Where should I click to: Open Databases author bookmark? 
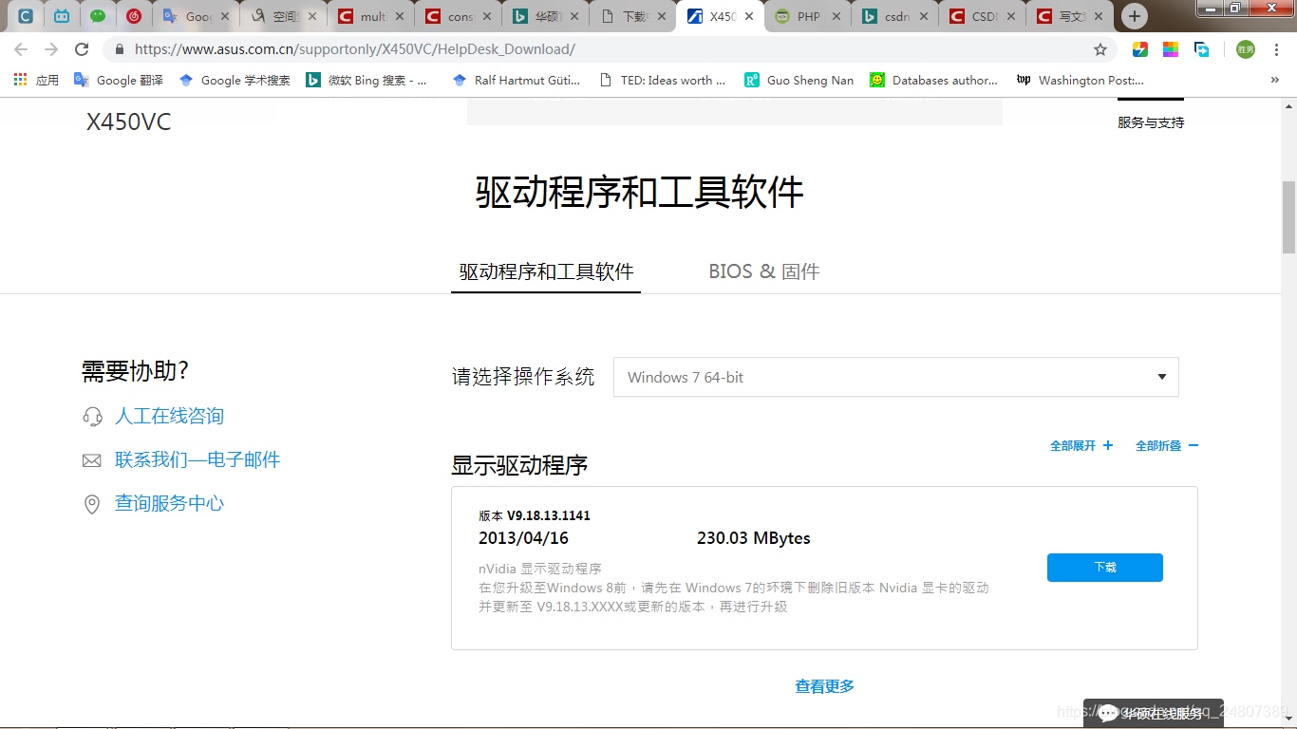click(x=934, y=81)
